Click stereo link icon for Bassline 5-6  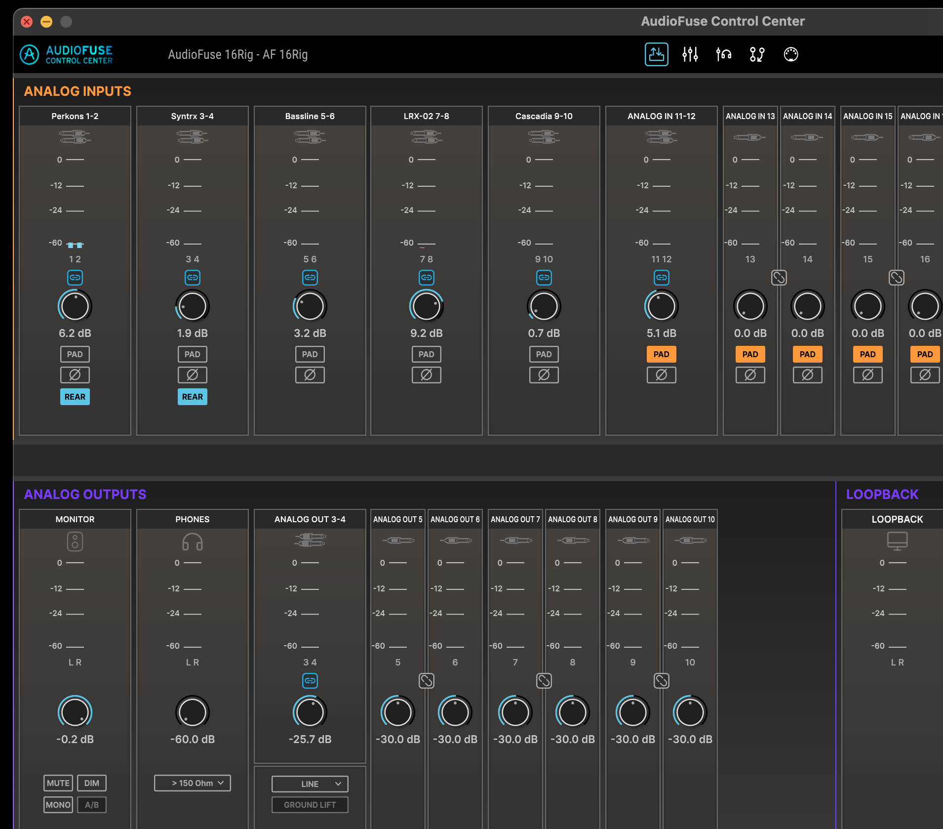[x=310, y=278]
